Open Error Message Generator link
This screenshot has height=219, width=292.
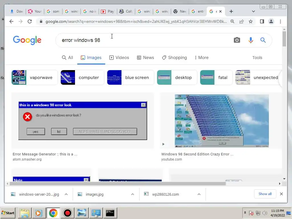tap(45, 154)
